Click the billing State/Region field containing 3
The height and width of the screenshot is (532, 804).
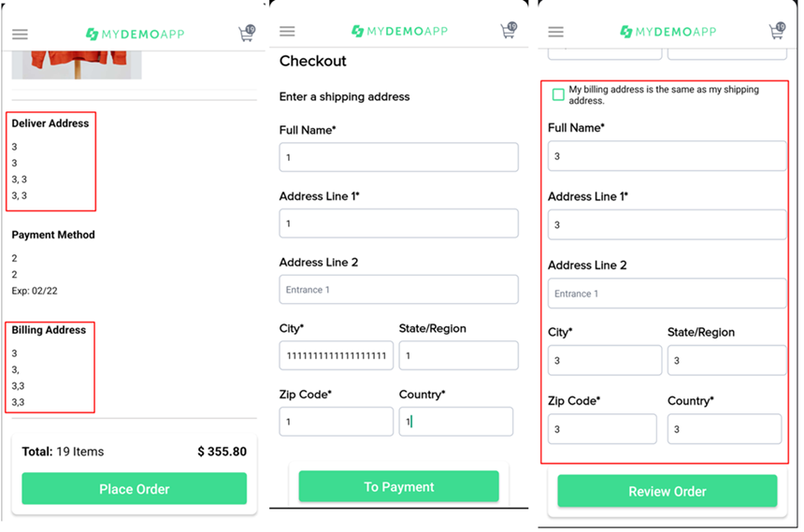coord(726,360)
